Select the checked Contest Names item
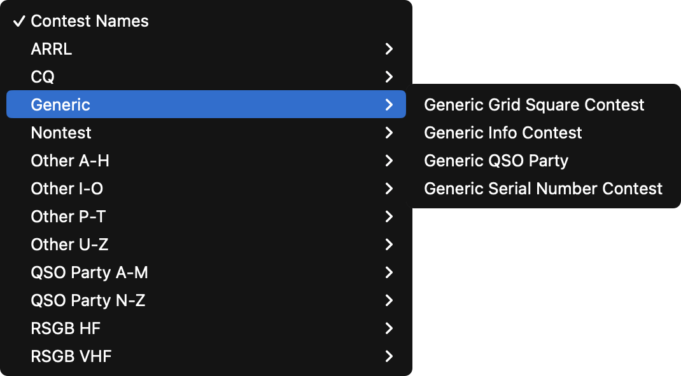The image size is (681, 376). click(x=206, y=21)
